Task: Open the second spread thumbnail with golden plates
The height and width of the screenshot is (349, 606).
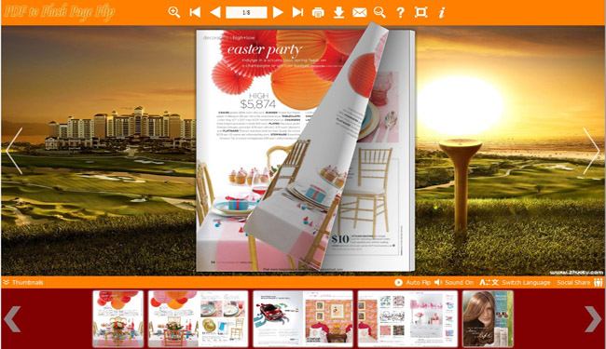Action: pos(199,319)
